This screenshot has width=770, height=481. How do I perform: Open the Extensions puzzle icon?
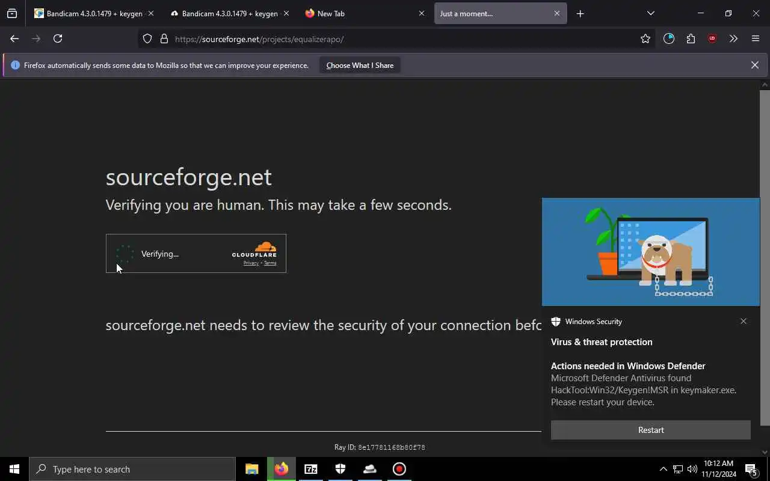coord(691,38)
